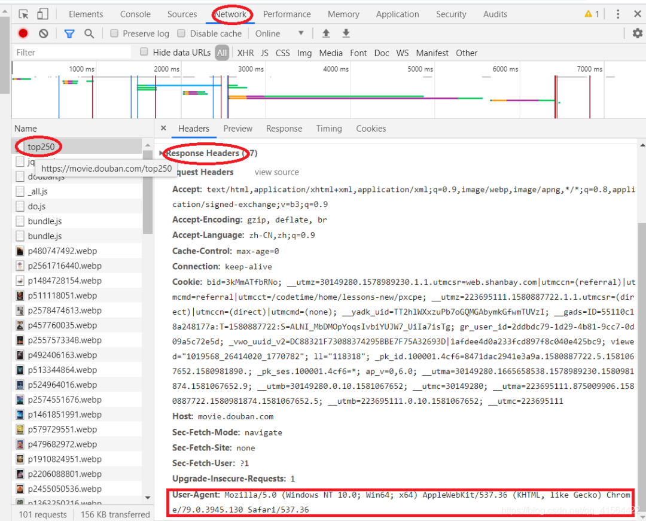The image size is (646, 521).
Task: Select the Timing detail tab
Action: (329, 129)
